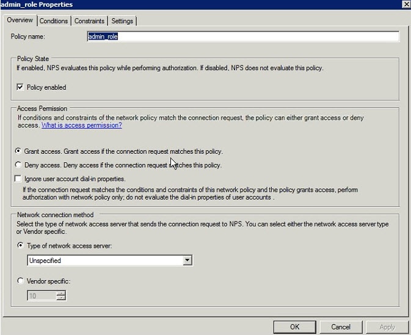
Task: Close the admin_role Properties dialog
Action: 406,4
